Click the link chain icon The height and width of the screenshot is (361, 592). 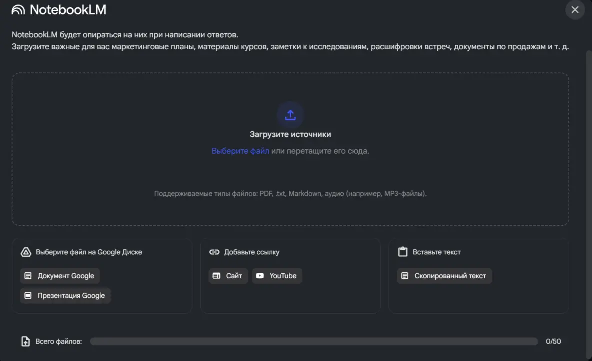[x=214, y=252]
